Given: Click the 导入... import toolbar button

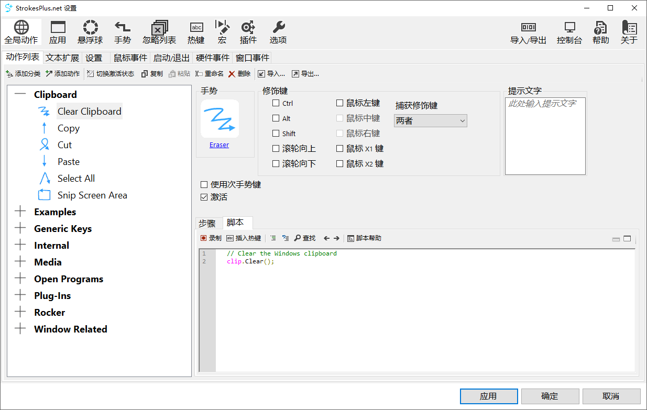Looking at the screenshot, I should [x=271, y=74].
